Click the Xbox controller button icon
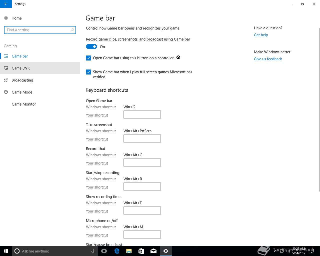 pyautogui.click(x=178, y=57)
